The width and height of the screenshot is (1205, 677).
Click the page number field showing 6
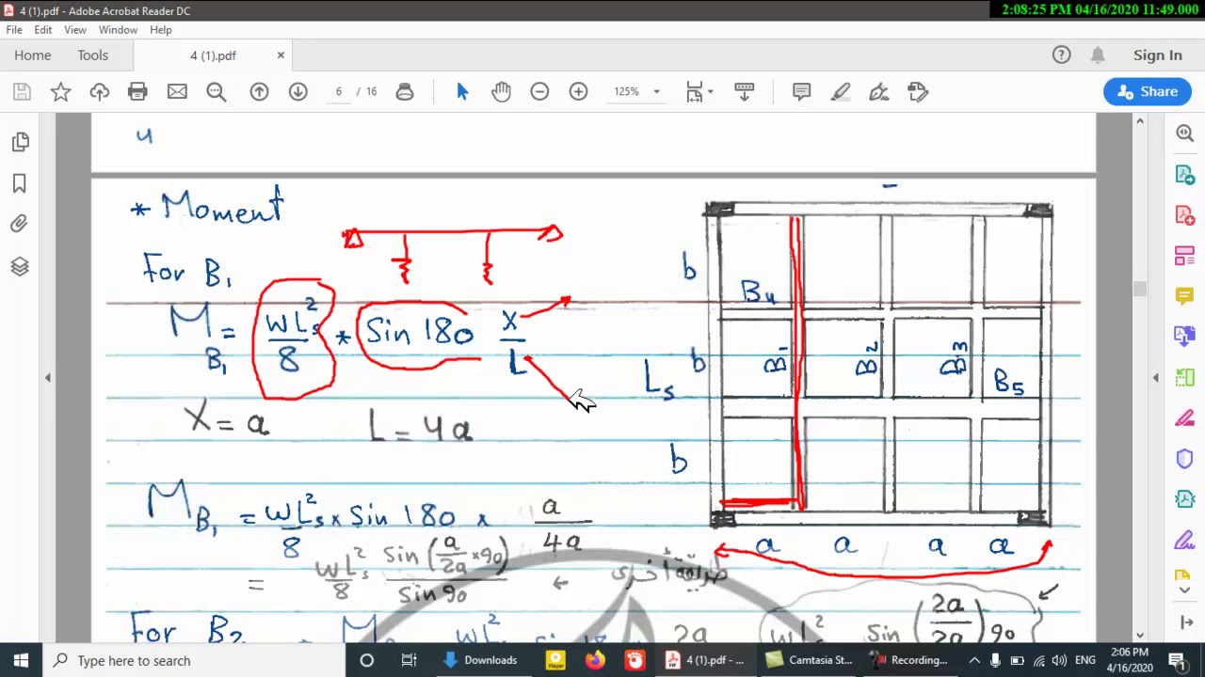pos(338,91)
